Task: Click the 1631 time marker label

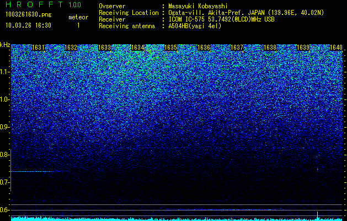Action: pos(38,48)
